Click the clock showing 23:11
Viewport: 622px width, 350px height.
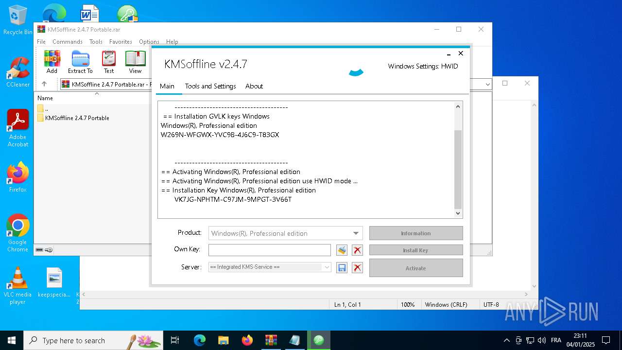pos(580,336)
